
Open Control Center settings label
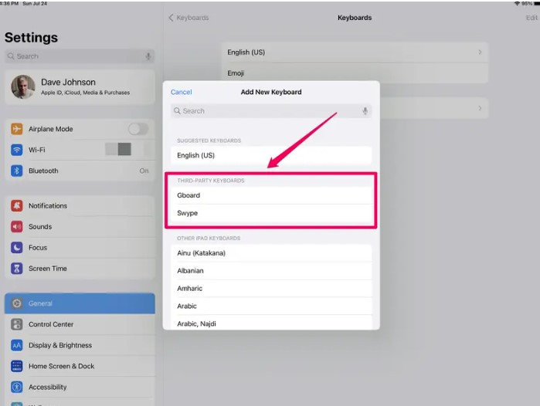click(x=51, y=324)
